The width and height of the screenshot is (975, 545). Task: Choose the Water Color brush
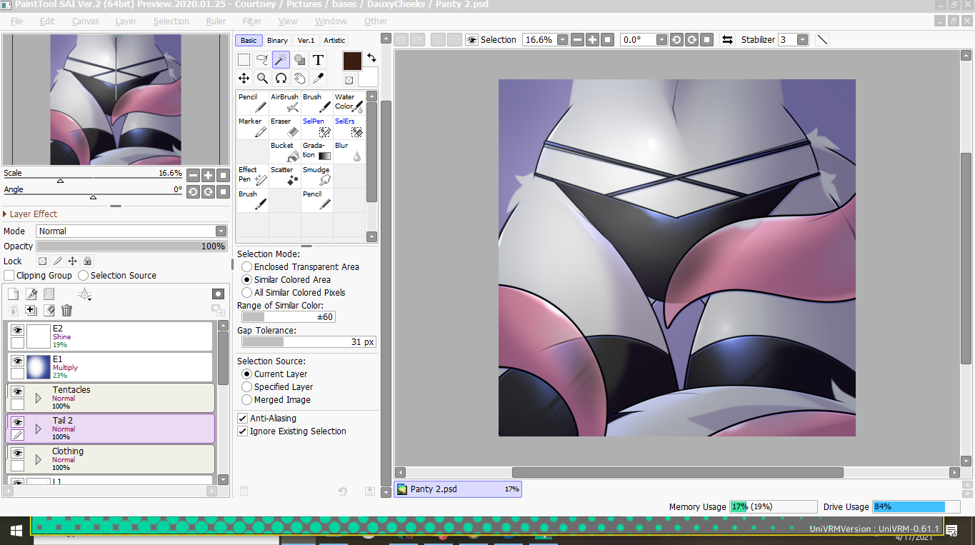click(349, 103)
